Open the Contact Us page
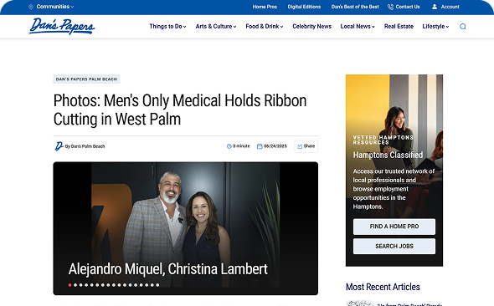Image resolution: width=494 pixels, height=306 pixels. click(408, 7)
